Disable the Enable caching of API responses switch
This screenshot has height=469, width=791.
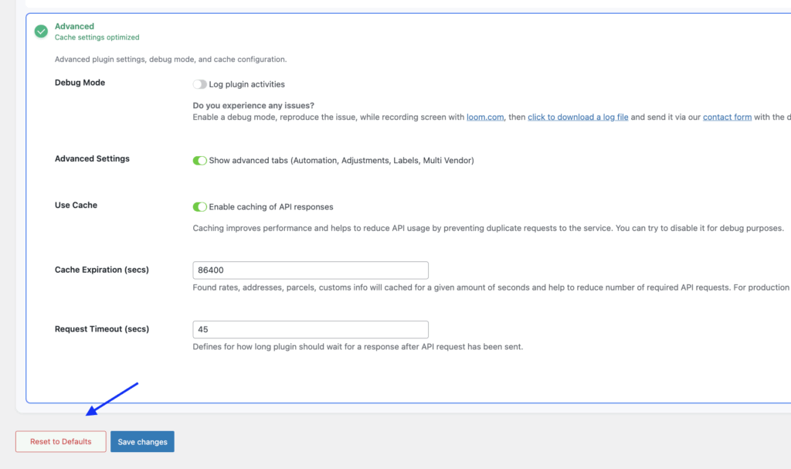pos(199,207)
